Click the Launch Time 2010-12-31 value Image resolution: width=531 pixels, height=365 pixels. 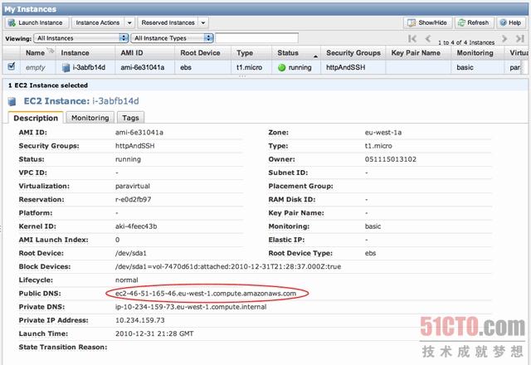coord(154,333)
